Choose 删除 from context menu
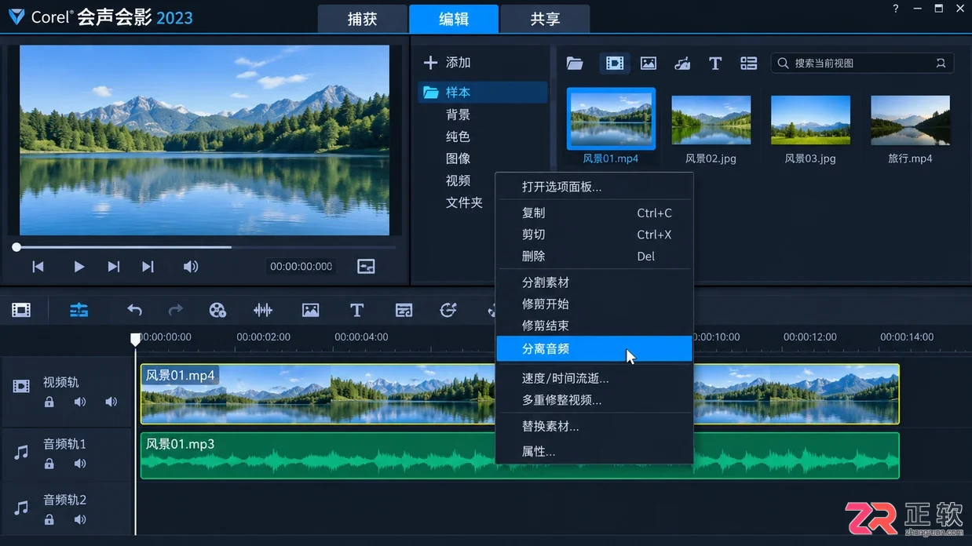The image size is (972, 546). pyautogui.click(x=594, y=257)
